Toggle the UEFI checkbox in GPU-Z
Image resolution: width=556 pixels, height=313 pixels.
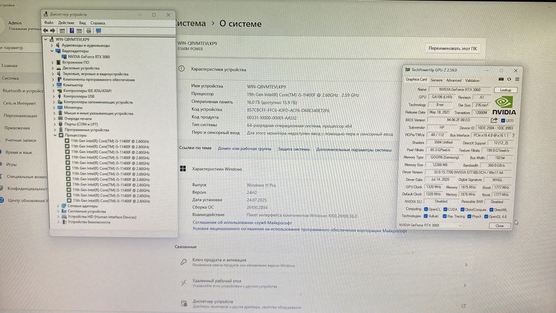coord(503,121)
